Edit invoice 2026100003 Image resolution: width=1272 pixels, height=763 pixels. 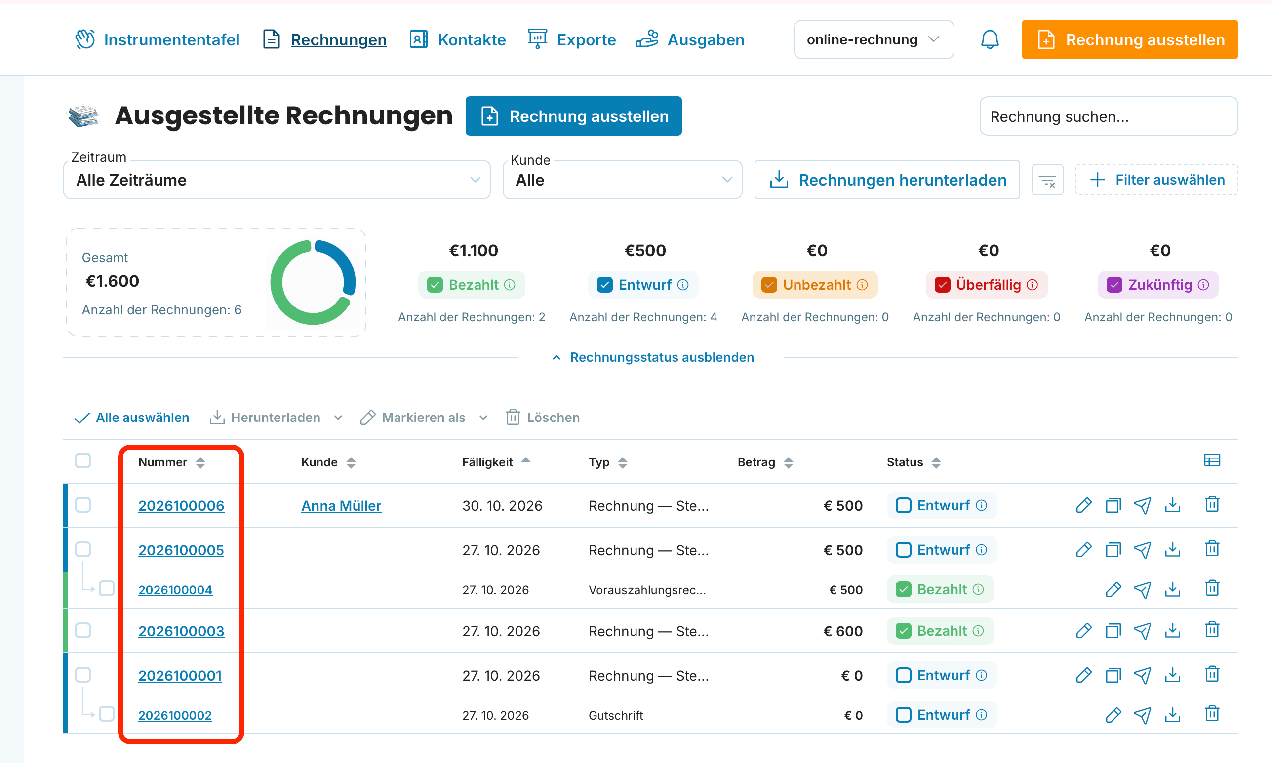tap(1083, 631)
